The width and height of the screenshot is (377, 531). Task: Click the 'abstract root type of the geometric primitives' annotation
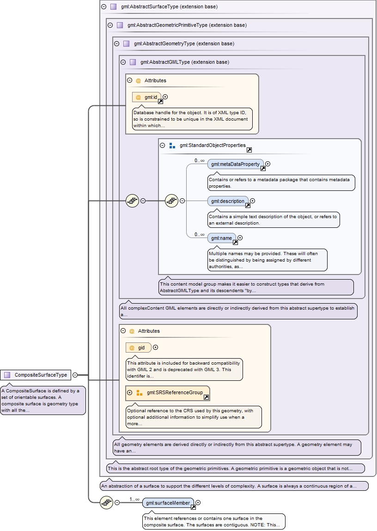point(236,468)
